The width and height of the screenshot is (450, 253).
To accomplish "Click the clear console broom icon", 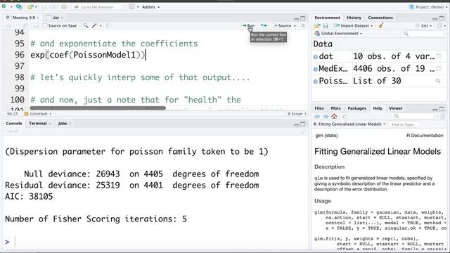I will [x=302, y=131].
